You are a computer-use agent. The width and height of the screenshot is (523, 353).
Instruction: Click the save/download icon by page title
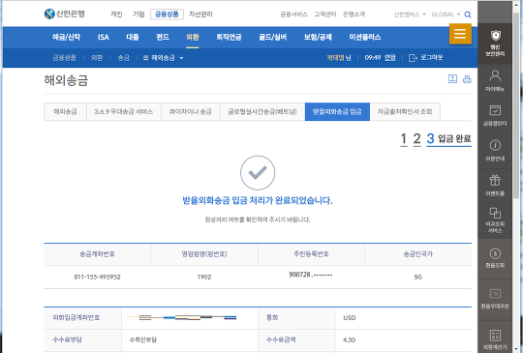click(x=452, y=79)
